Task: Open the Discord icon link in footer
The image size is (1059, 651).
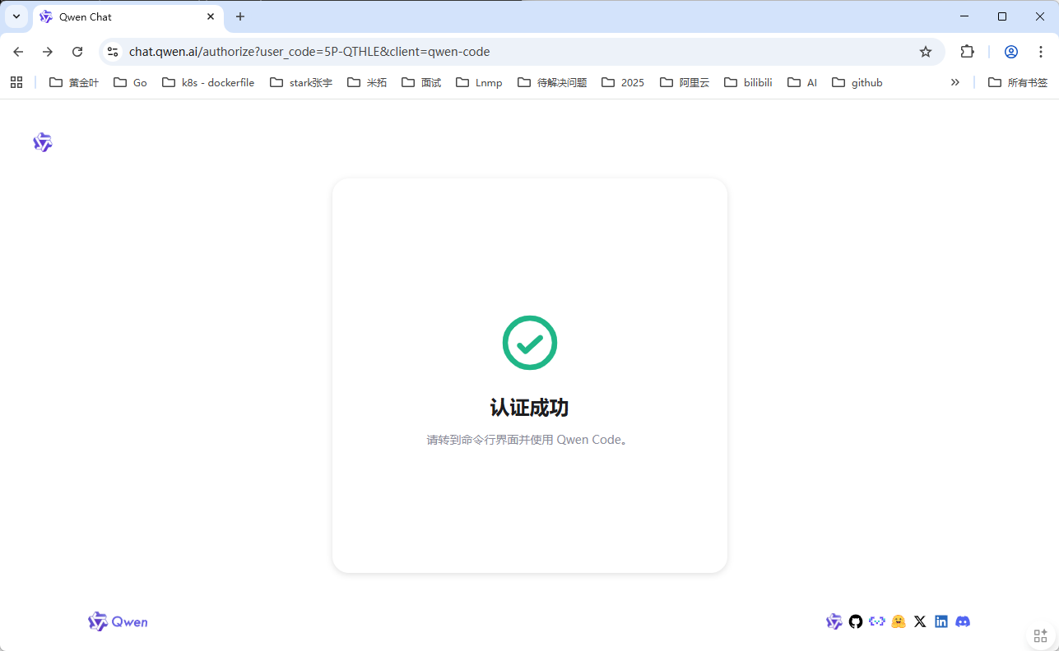Action: point(963,621)
